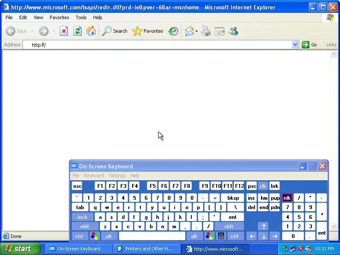This screenshot has width=340, height=255.
Task: Click the Links toolbar label
Action: point(331,45)
